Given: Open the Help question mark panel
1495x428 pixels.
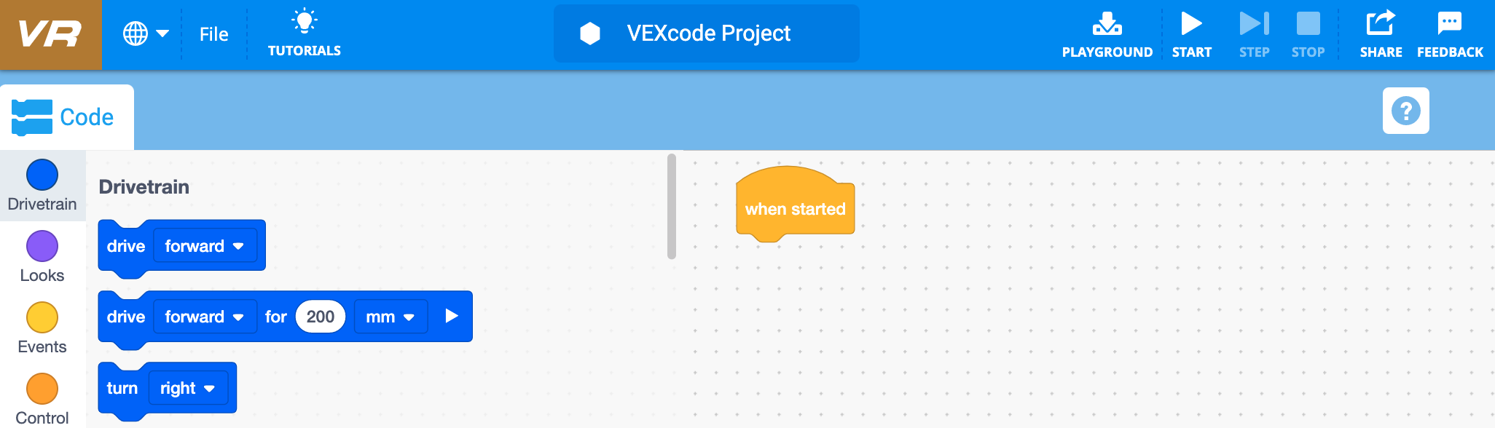Looking at the screenshot, I should pos(1405,111).
